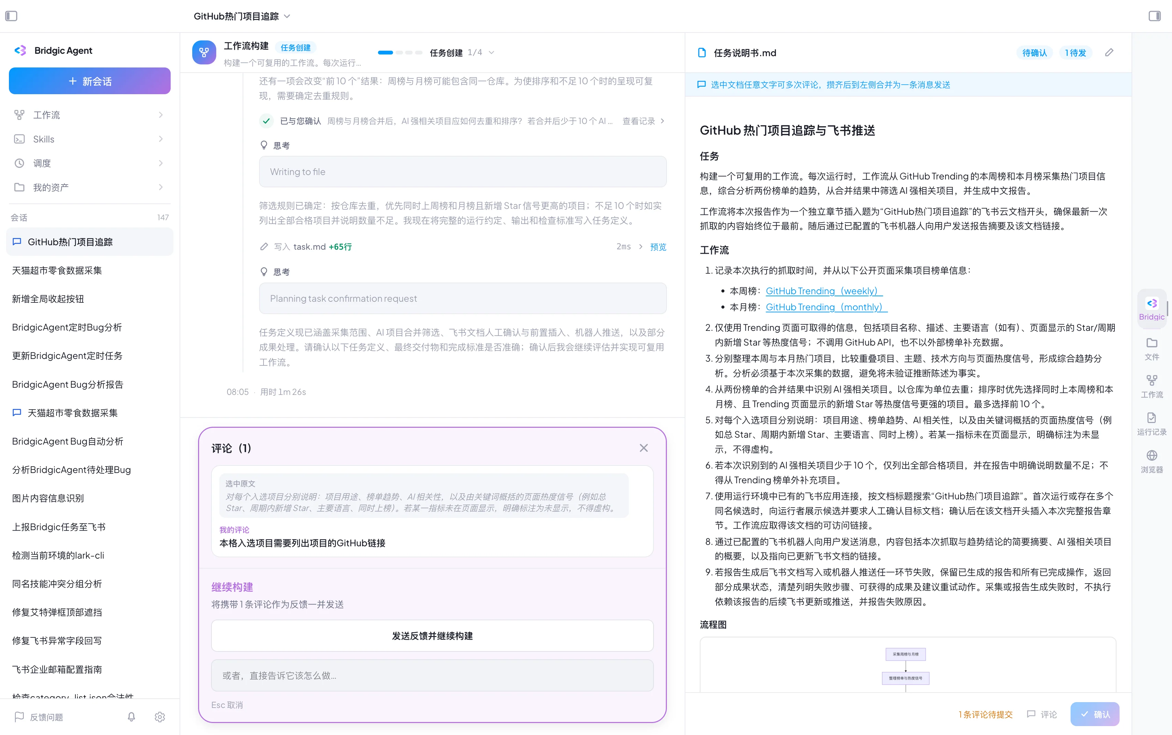Select conversation 图片内容信息识别
1172x735 pixels.
point(89,498)
